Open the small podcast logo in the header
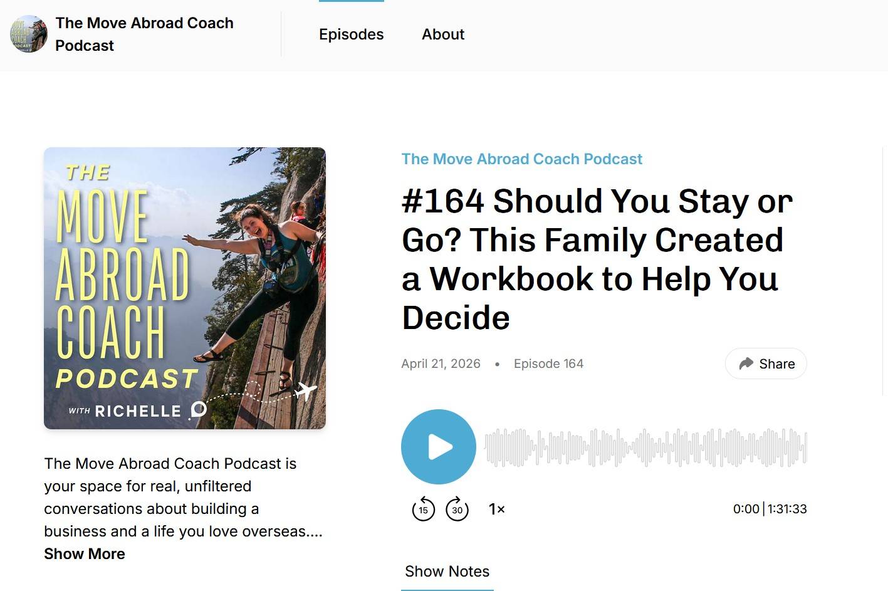The image size is (888, 591). [29, 34]
